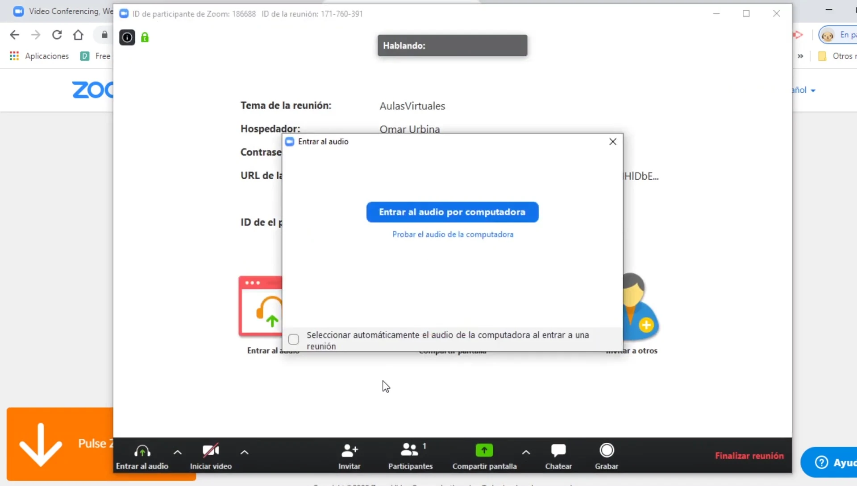
Task: Minimize the Zoom meeting window
Action: pyautogui.click(x=716, y=14)
